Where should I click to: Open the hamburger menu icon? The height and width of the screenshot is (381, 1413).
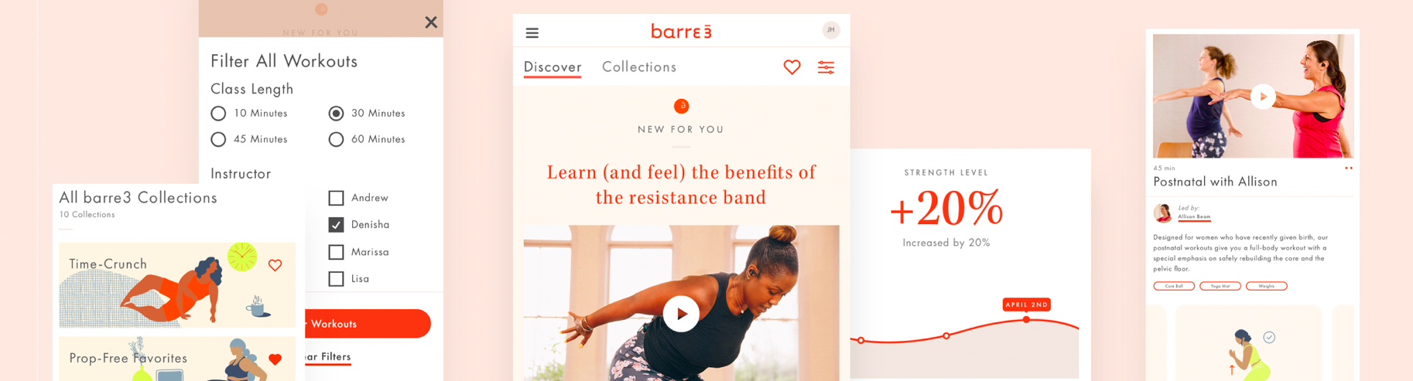click(532, 32)
